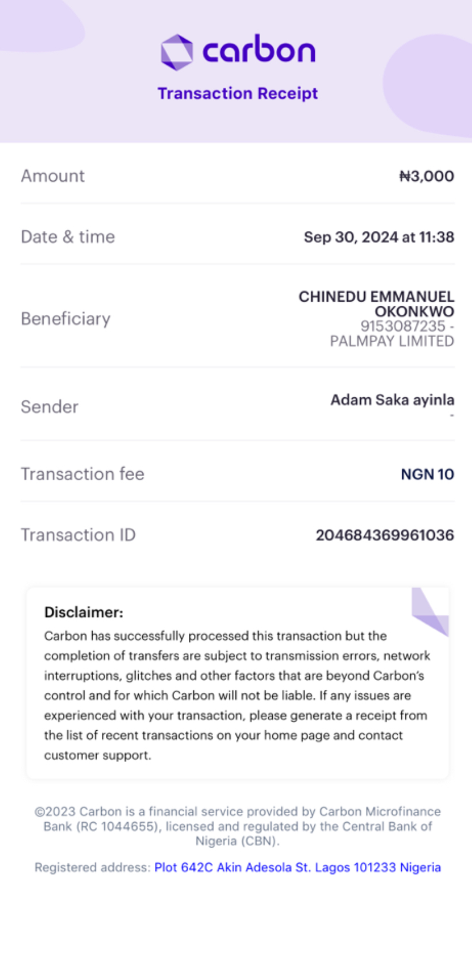
Task: Click the Sender row label
Action: (50, 407)
